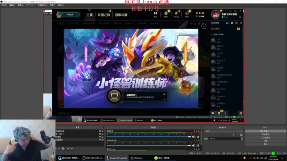Click the friend list search icon

click(241, 23)
